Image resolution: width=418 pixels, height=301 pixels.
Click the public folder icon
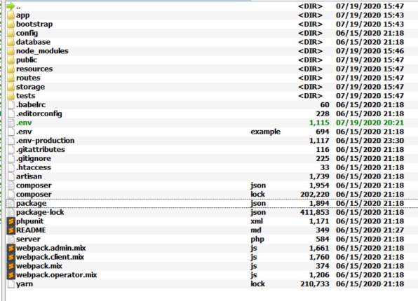click(11, 60)
